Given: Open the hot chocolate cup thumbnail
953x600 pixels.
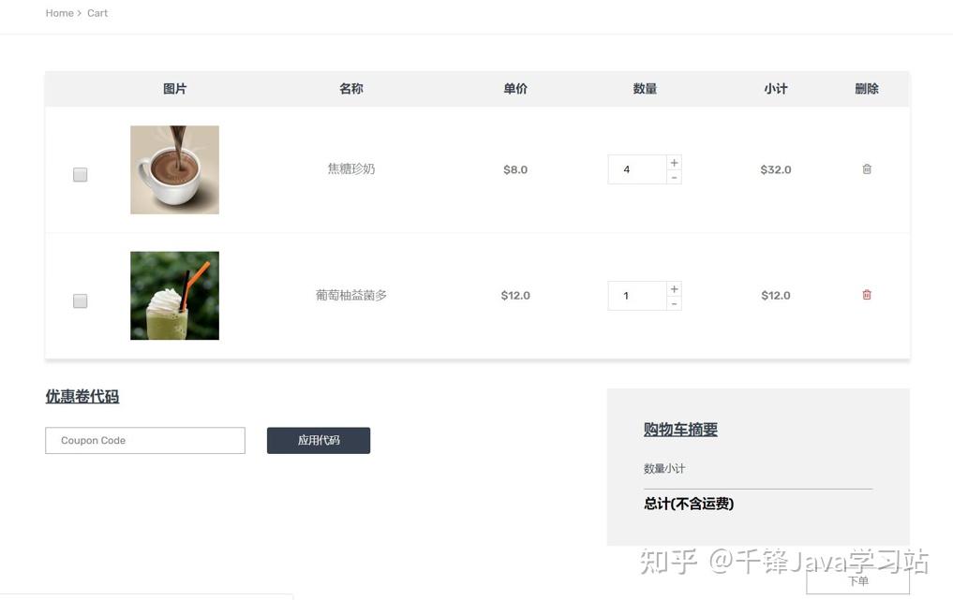Looking at the screenshot, I should 175,170.
